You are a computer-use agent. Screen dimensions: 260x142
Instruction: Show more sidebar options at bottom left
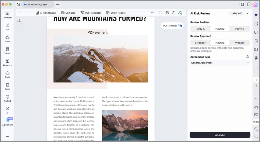(8, 136)
